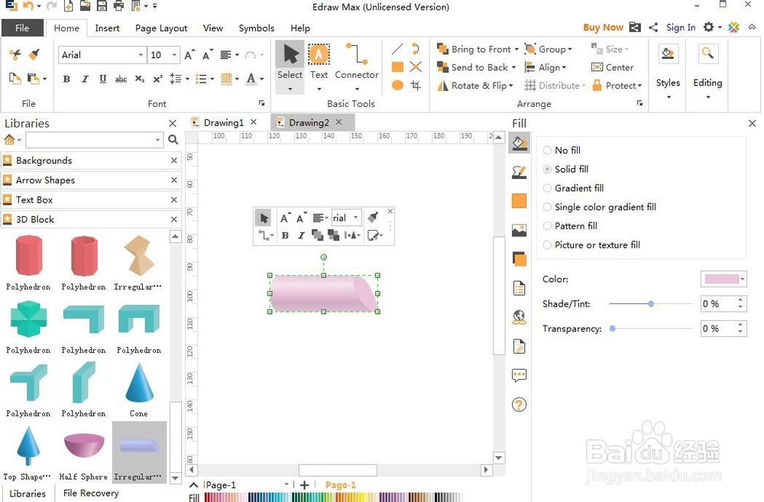The width and height of the screenshot is (764, 502).
Task: Switch to File Recovery panel tab
Action: (x=91, y=493)
